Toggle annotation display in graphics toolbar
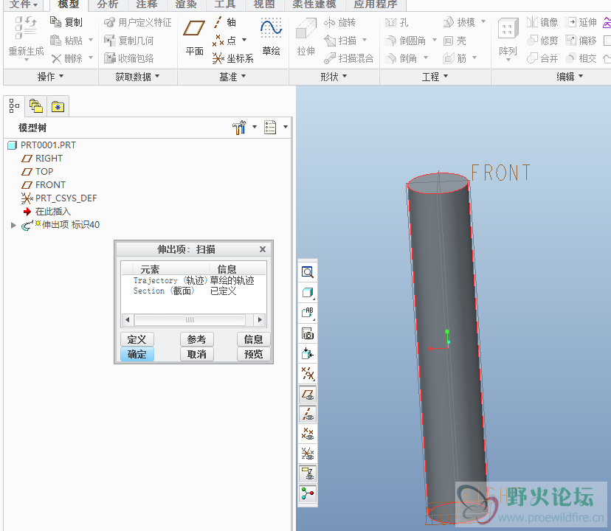The height and width of the screenshot is (531, 611). click(x=308, y=473)
